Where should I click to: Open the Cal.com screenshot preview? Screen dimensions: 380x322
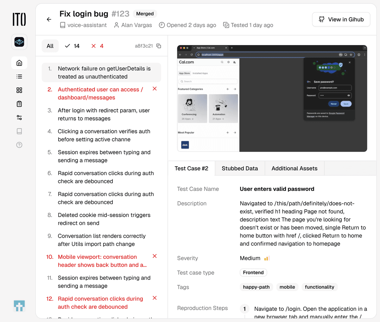(x=272, y=98)
